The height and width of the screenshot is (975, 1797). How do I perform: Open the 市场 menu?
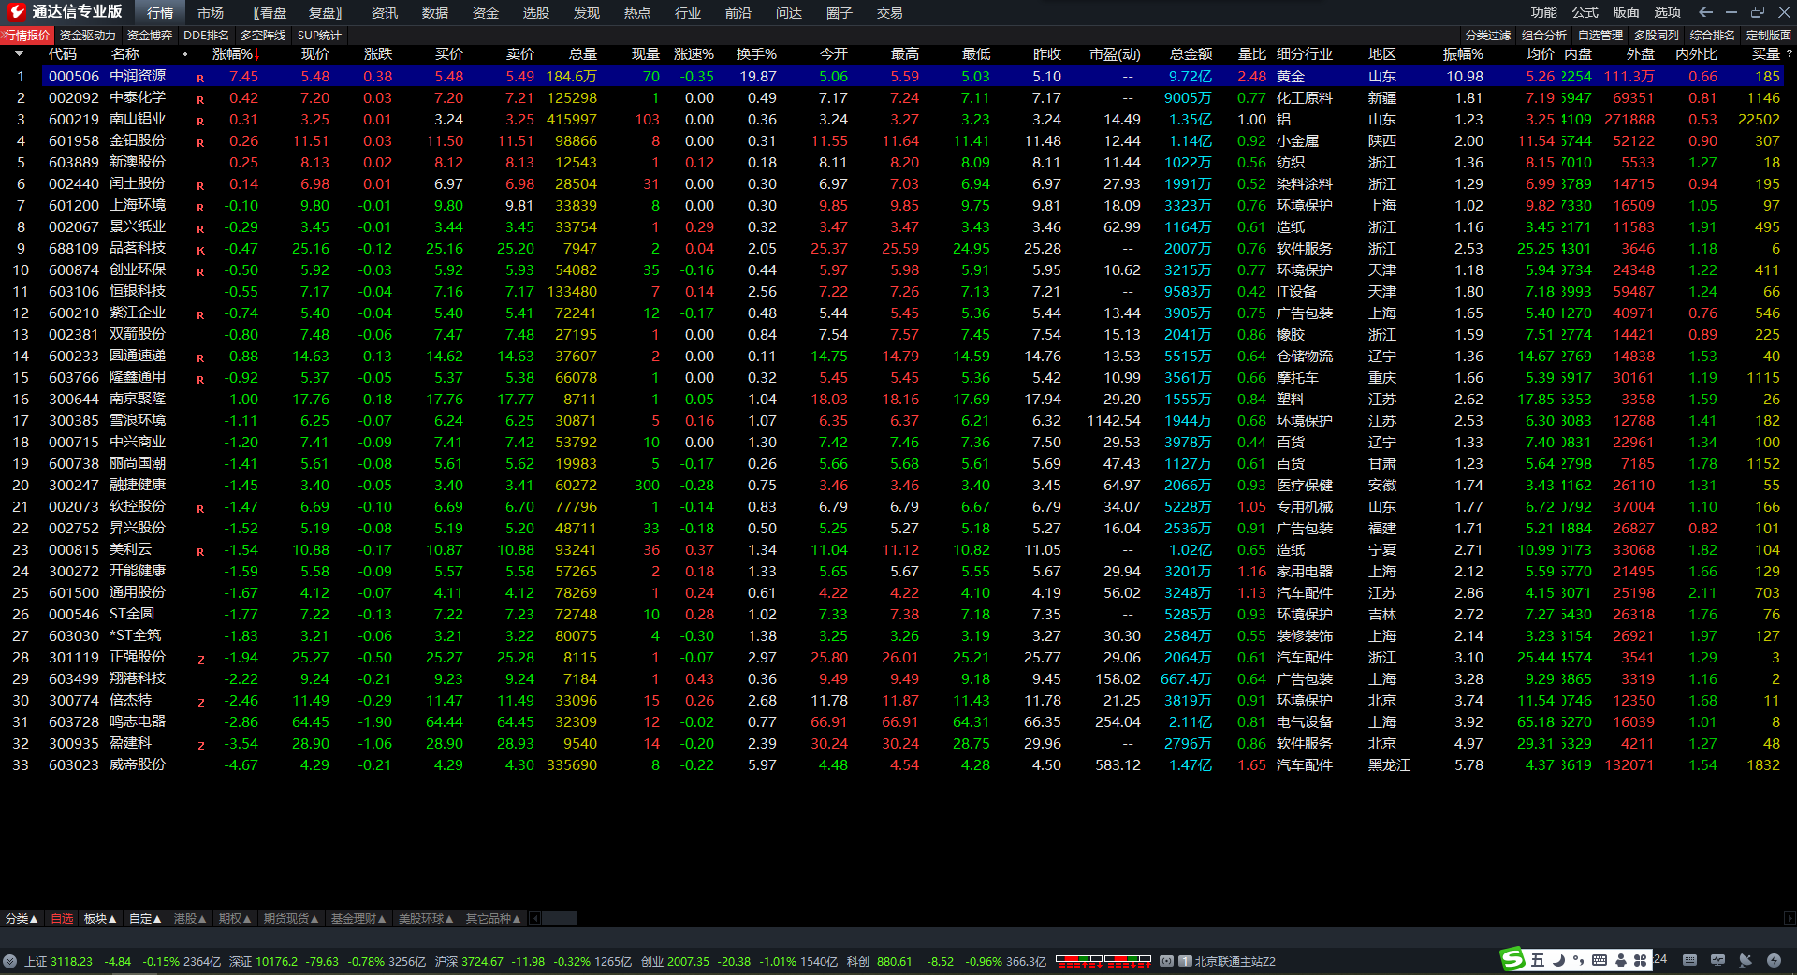[x=211, y=13]
